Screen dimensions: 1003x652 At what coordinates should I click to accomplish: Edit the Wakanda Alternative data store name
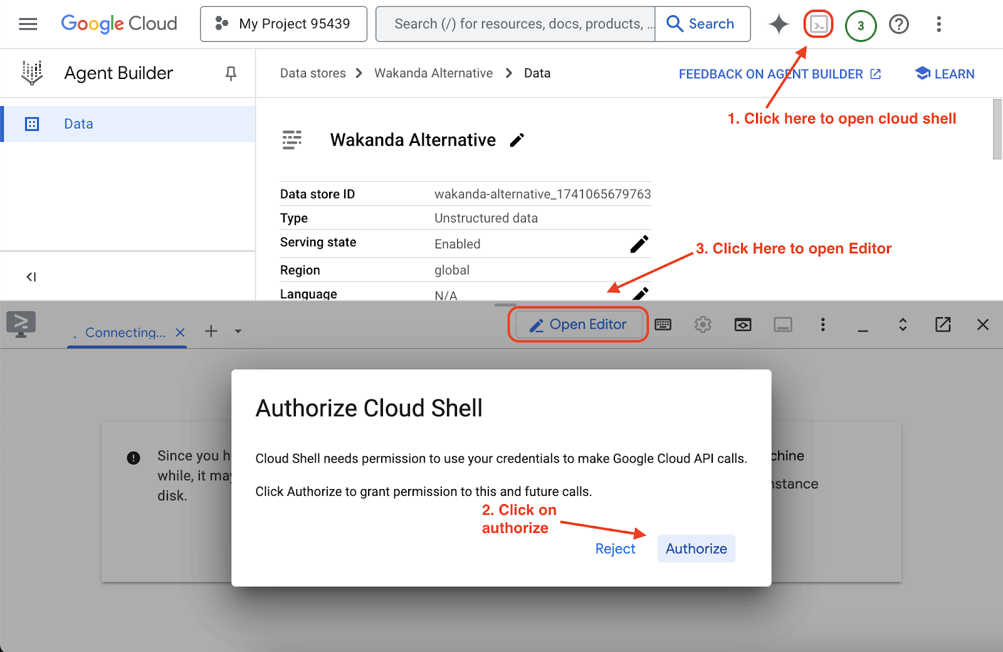click(x=517, y=140)
